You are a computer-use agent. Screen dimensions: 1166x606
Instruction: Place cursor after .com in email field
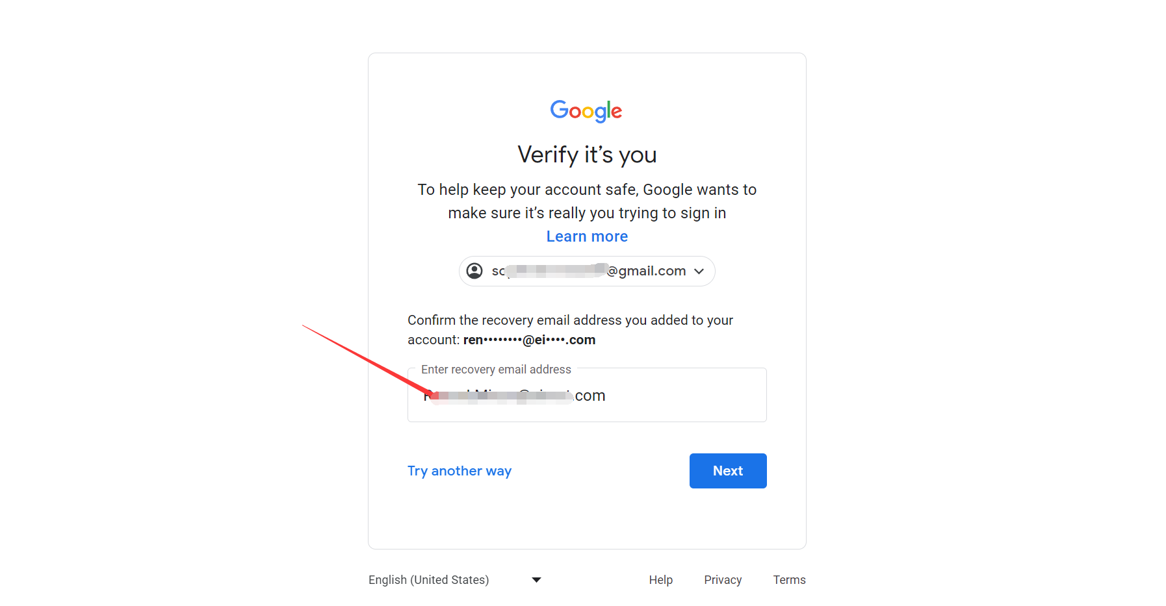tap(607, 396)
